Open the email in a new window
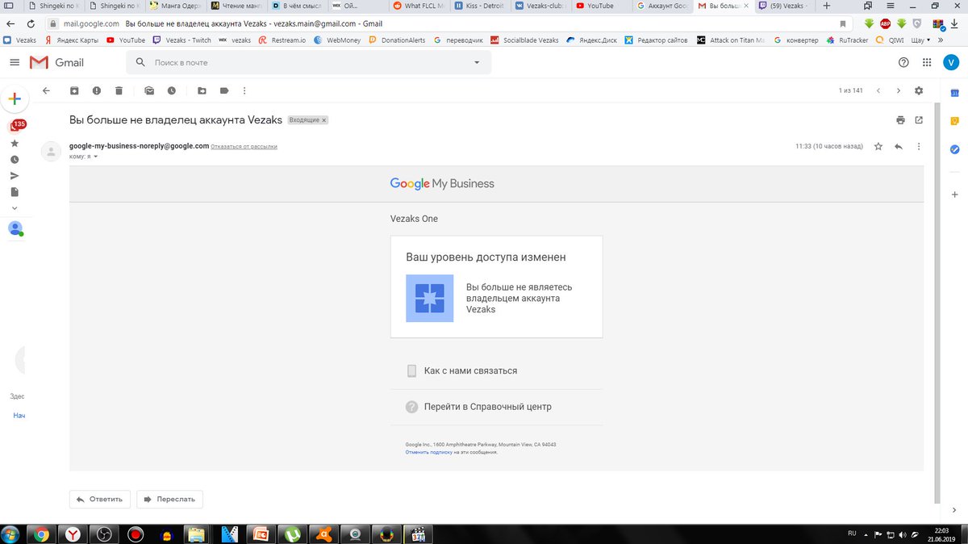This screenshot has width=968, height=544. pyautogui.click(x=919, y=120)
